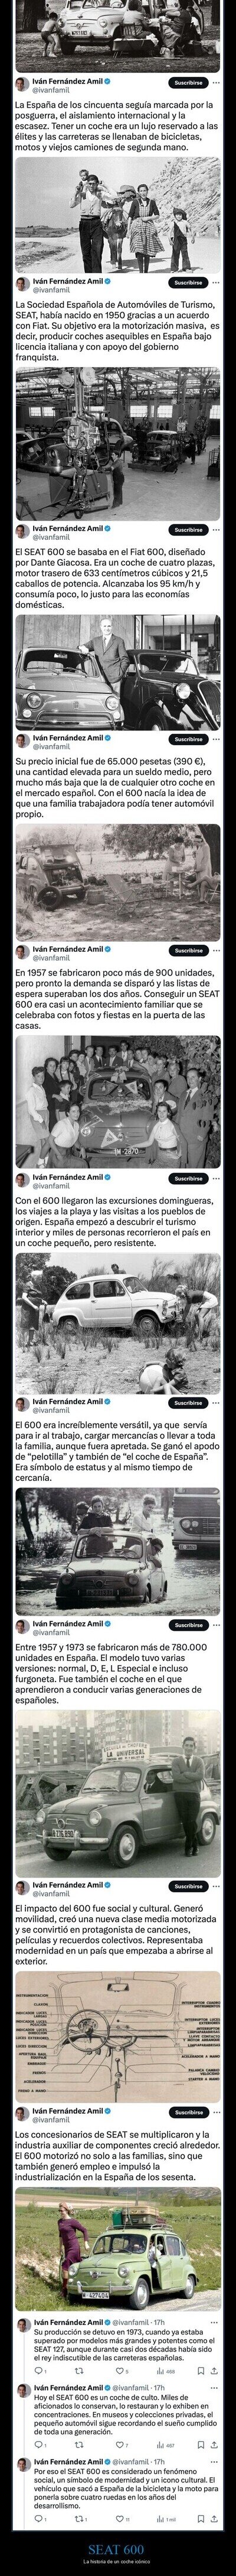
Task: Open more options on the 'Dante Giacosa' tweet
Action: point(215,529)
